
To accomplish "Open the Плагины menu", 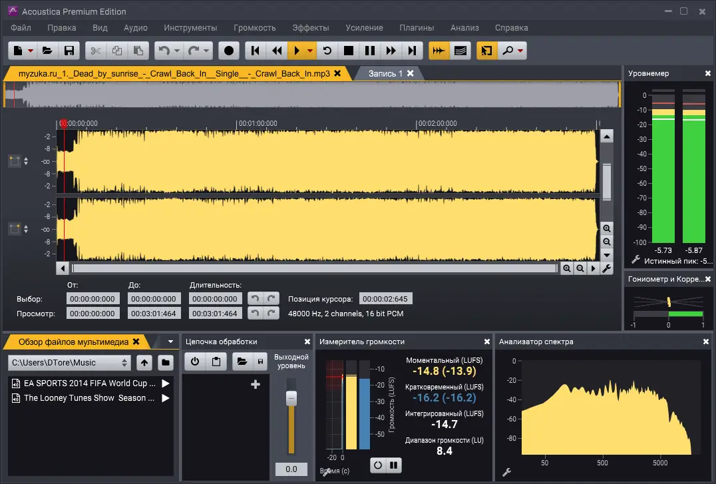I will tap(417, 28).
